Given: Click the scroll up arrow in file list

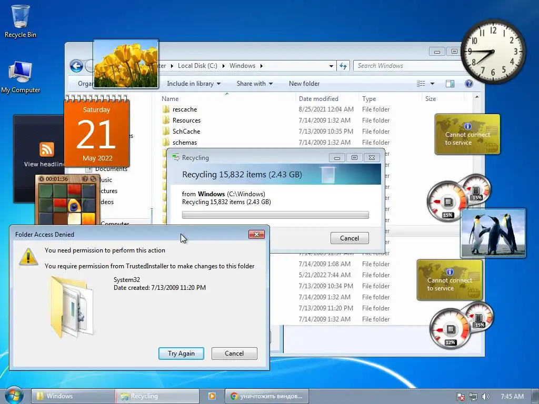Looking at the screenshot, I should click(477, 97).
